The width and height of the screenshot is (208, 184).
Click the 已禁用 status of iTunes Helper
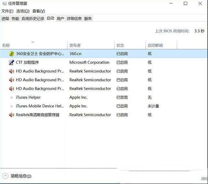tap(122, 98)
